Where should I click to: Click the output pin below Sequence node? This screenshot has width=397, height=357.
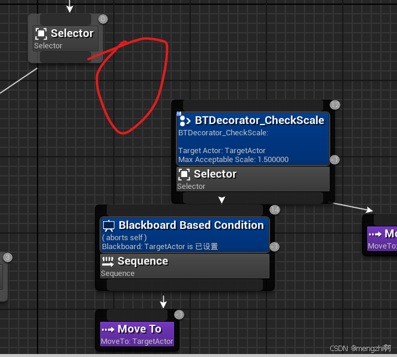click(x=185, y=285)
